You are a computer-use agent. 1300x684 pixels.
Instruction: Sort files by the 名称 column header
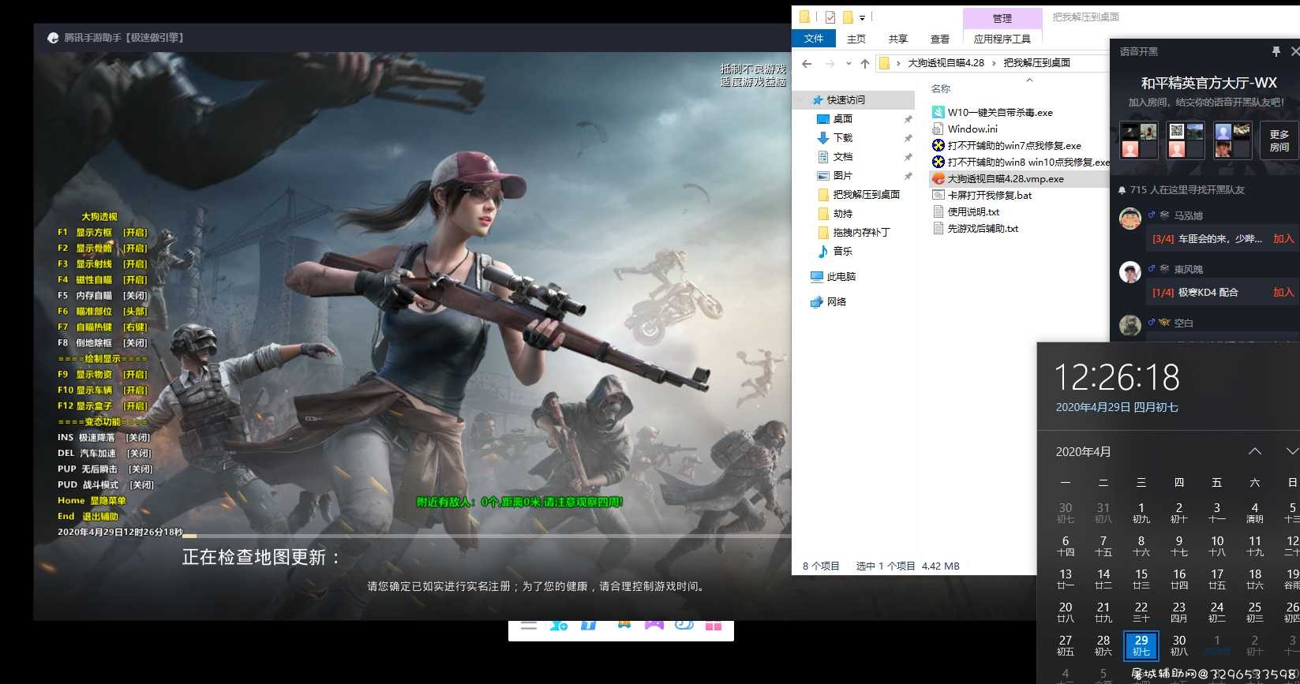[941, 89]
